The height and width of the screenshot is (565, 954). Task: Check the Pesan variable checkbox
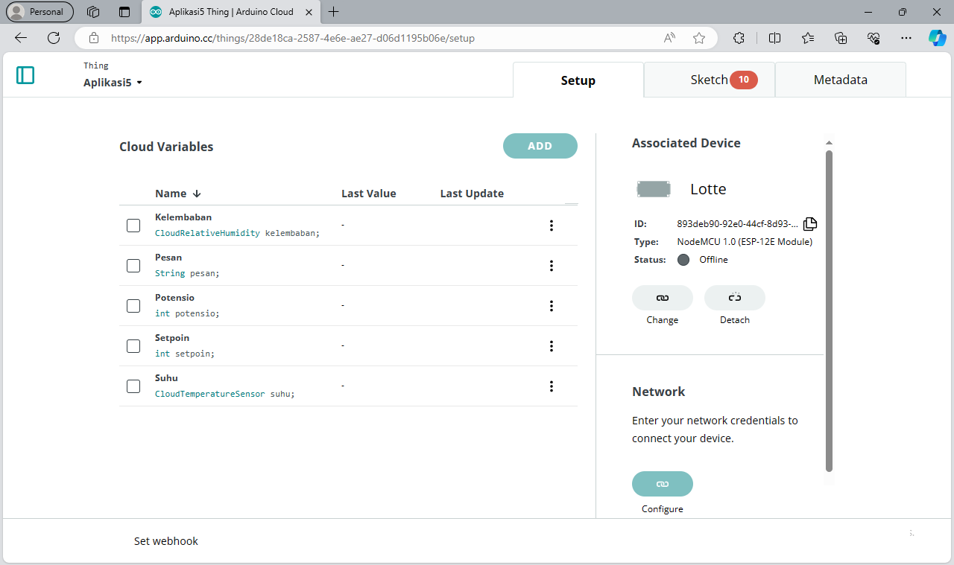tap(133, 266)
